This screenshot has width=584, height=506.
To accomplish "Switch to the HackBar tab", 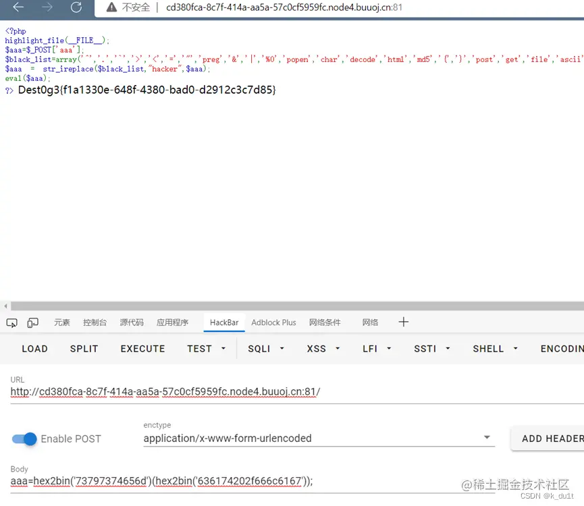I will [x=224, y=322].
